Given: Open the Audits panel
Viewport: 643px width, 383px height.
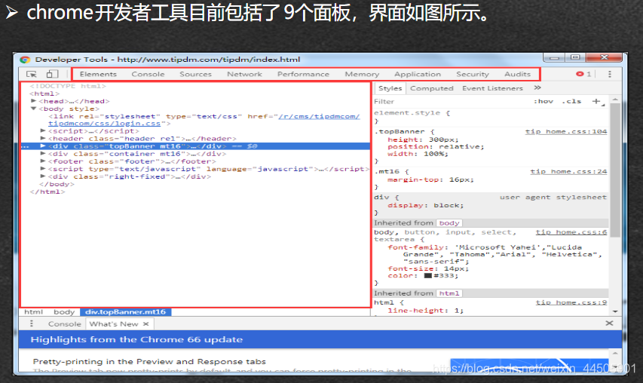Looking at the screenshot, I should (x=518, y=74).
